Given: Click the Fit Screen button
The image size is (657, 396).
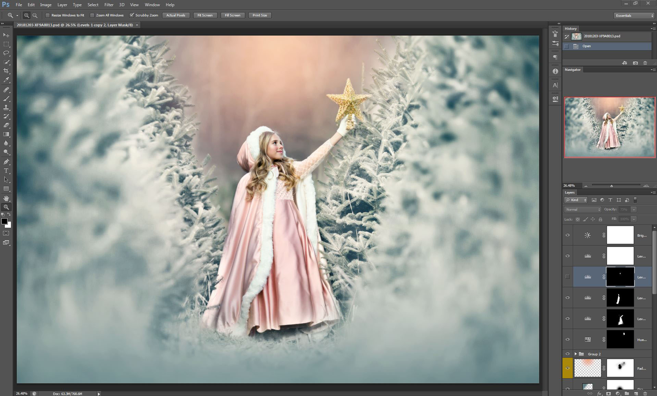Looking at the screenshot, I should (205, 15).
